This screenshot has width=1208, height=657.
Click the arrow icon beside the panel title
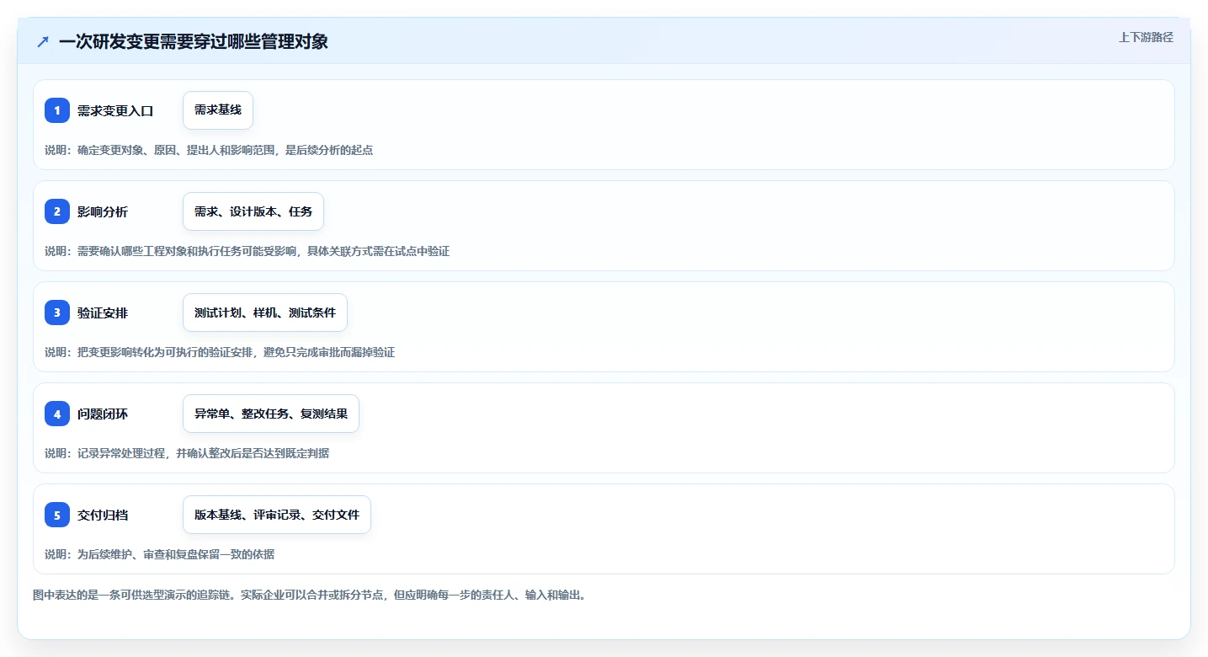click(42, 41)
